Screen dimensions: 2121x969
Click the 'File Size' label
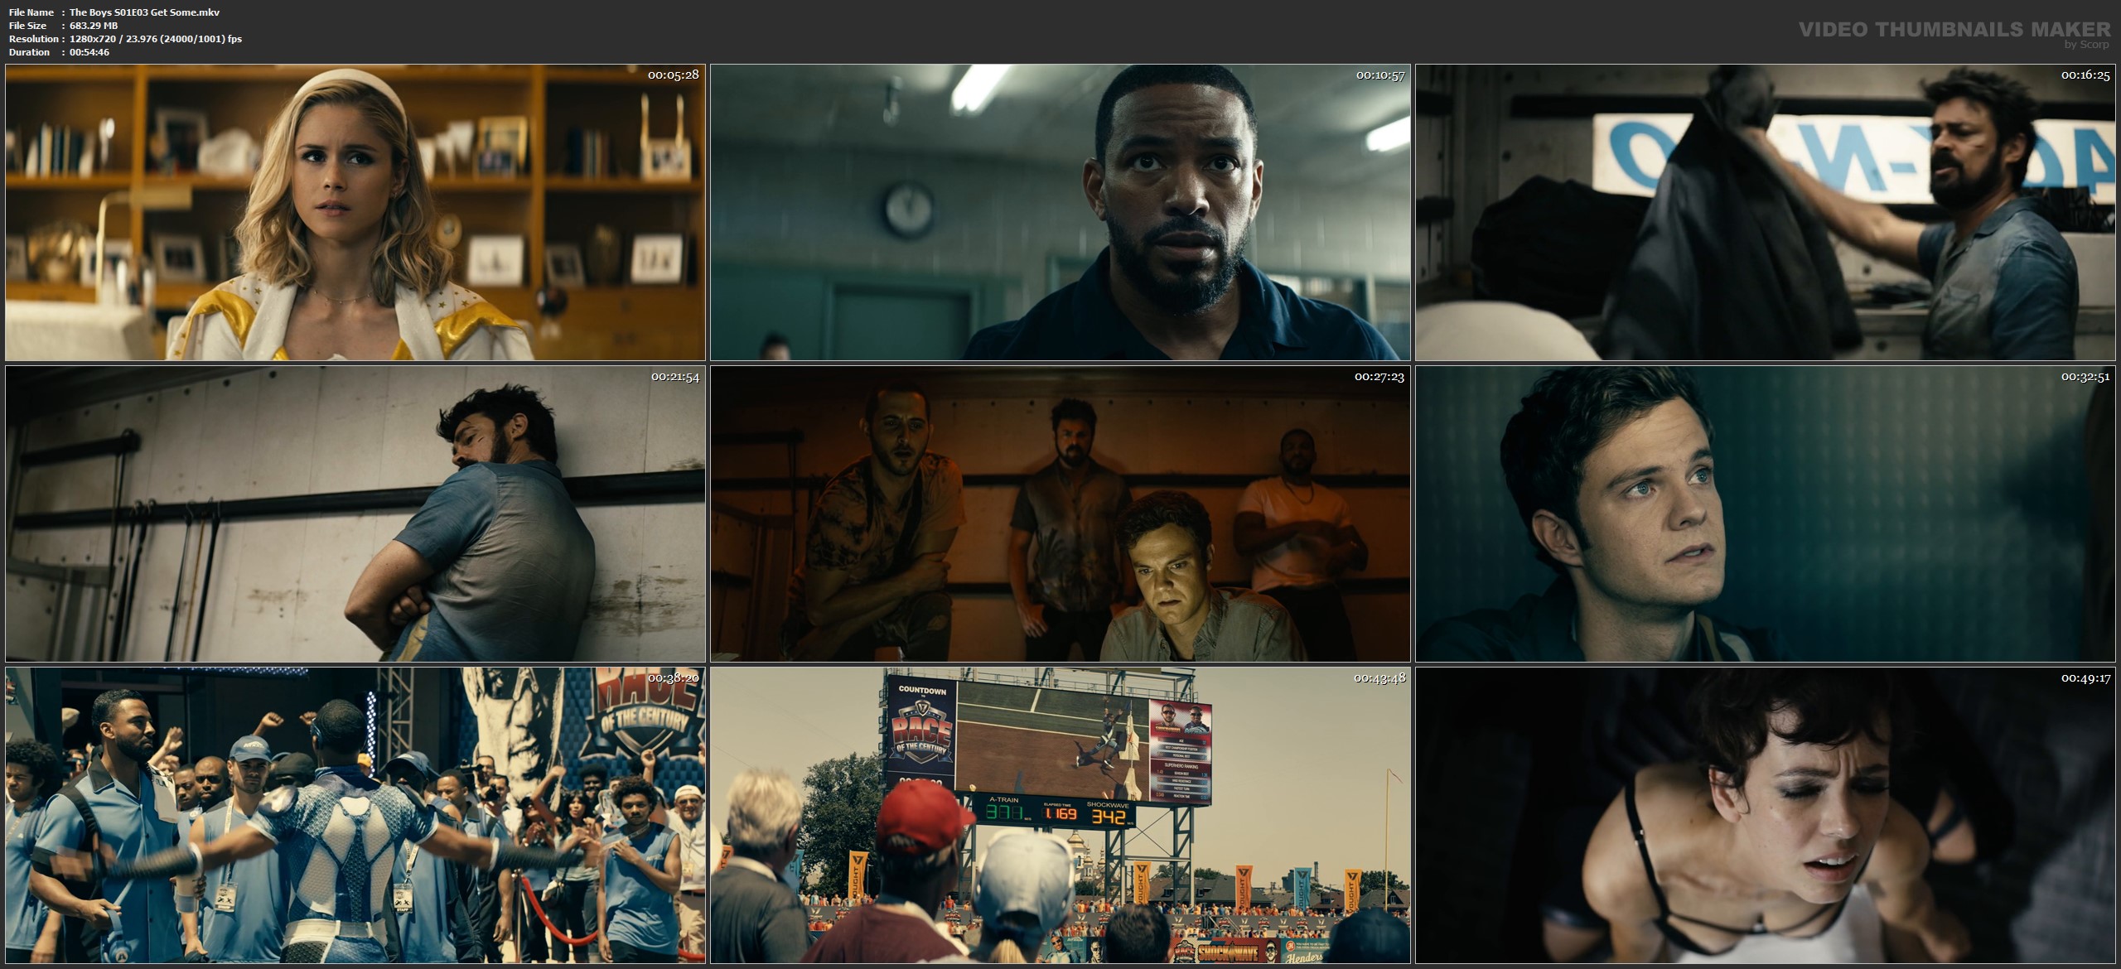pyautogui.click(x=27, y=26)
